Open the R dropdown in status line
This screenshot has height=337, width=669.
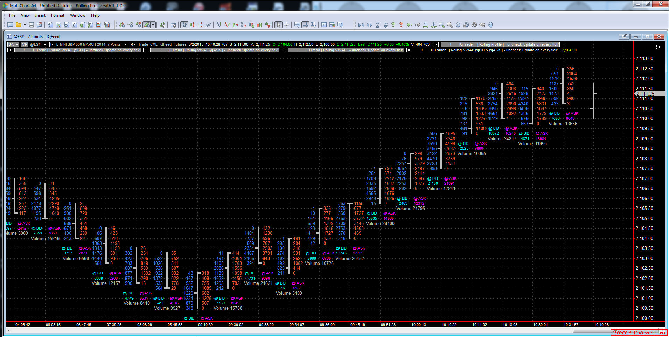coord(133,44)
